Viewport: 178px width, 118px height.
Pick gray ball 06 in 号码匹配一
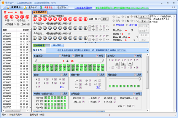(60, 28)
